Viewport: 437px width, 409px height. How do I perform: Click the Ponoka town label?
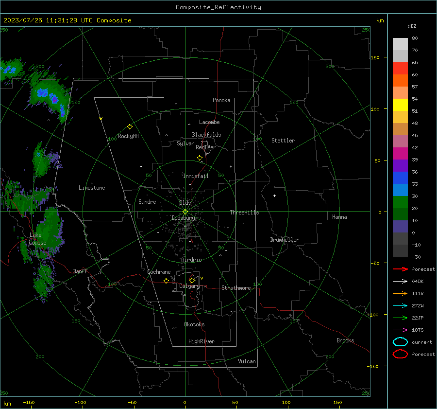tap(221, 100)
